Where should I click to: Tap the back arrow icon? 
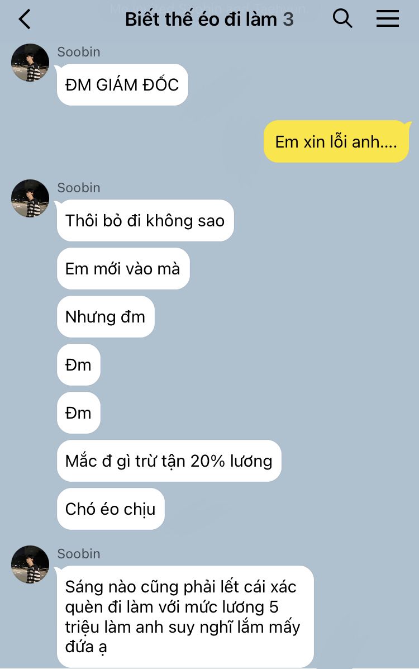[x=25, y=19]
